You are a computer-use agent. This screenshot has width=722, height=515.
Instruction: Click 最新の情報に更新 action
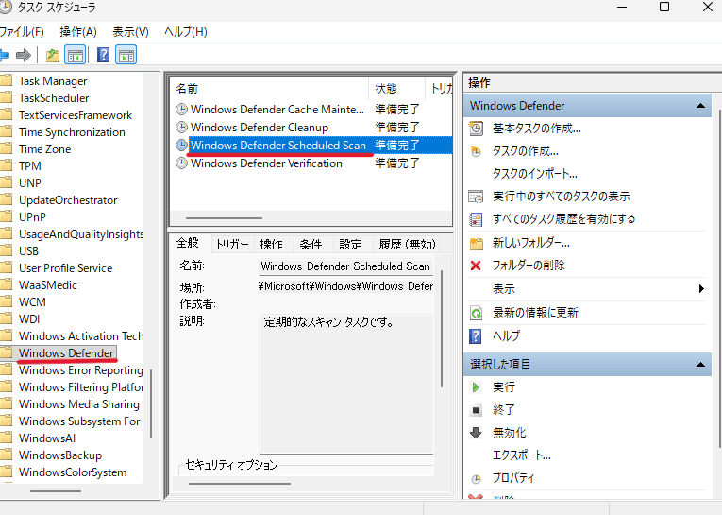[535, 313]
